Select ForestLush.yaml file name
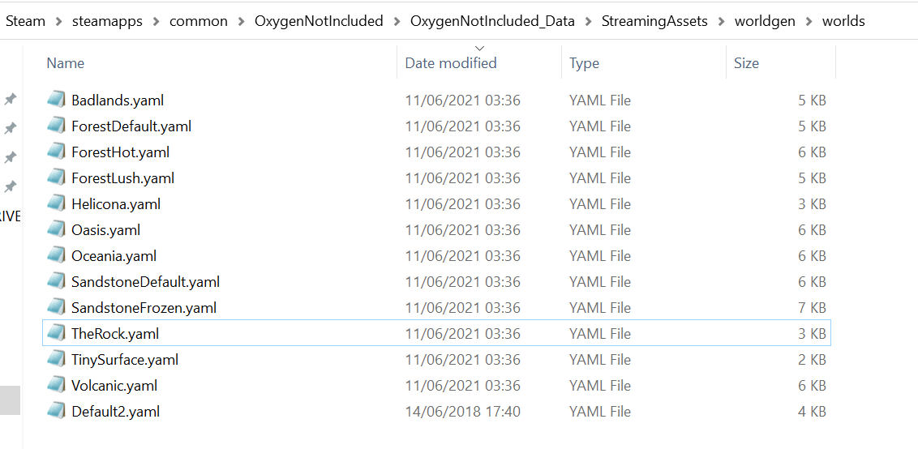Screen dimensions: 918x449 click(122, 177)
